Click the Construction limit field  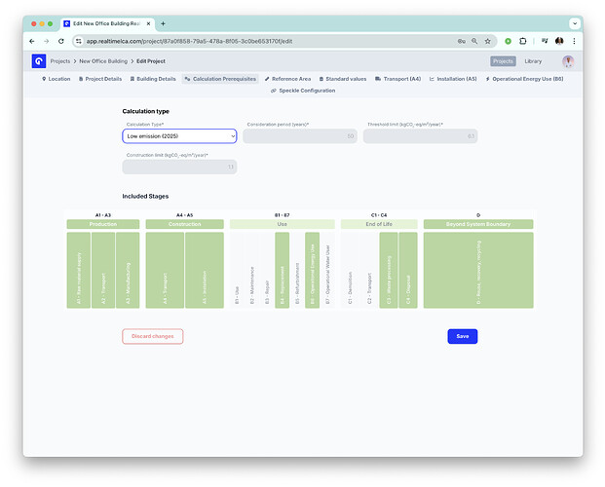(x=179, y=168)
